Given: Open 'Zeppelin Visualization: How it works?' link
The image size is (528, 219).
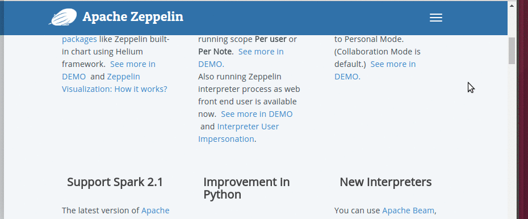Looking at the screenshot, I should pos(115,83).
